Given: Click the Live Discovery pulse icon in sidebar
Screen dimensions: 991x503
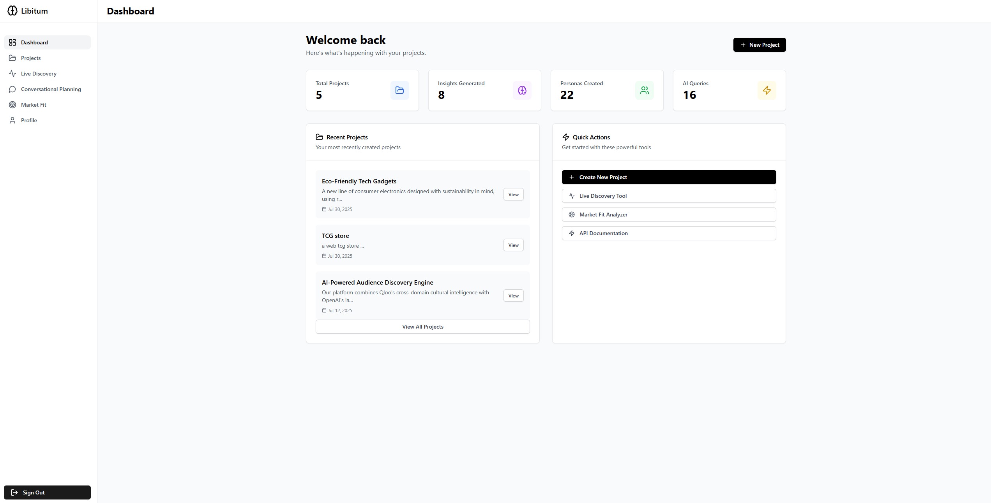Looking at the screenshot, I should [x=12, y=74].
